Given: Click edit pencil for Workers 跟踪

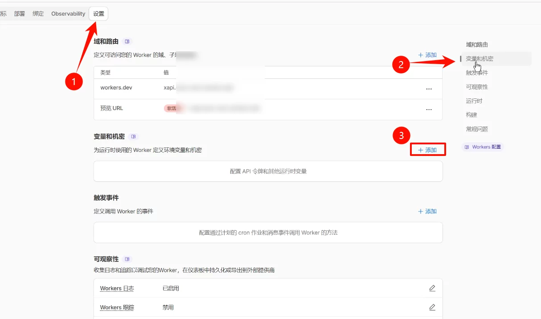Looking at the screenshot, I should pos(432,307).
